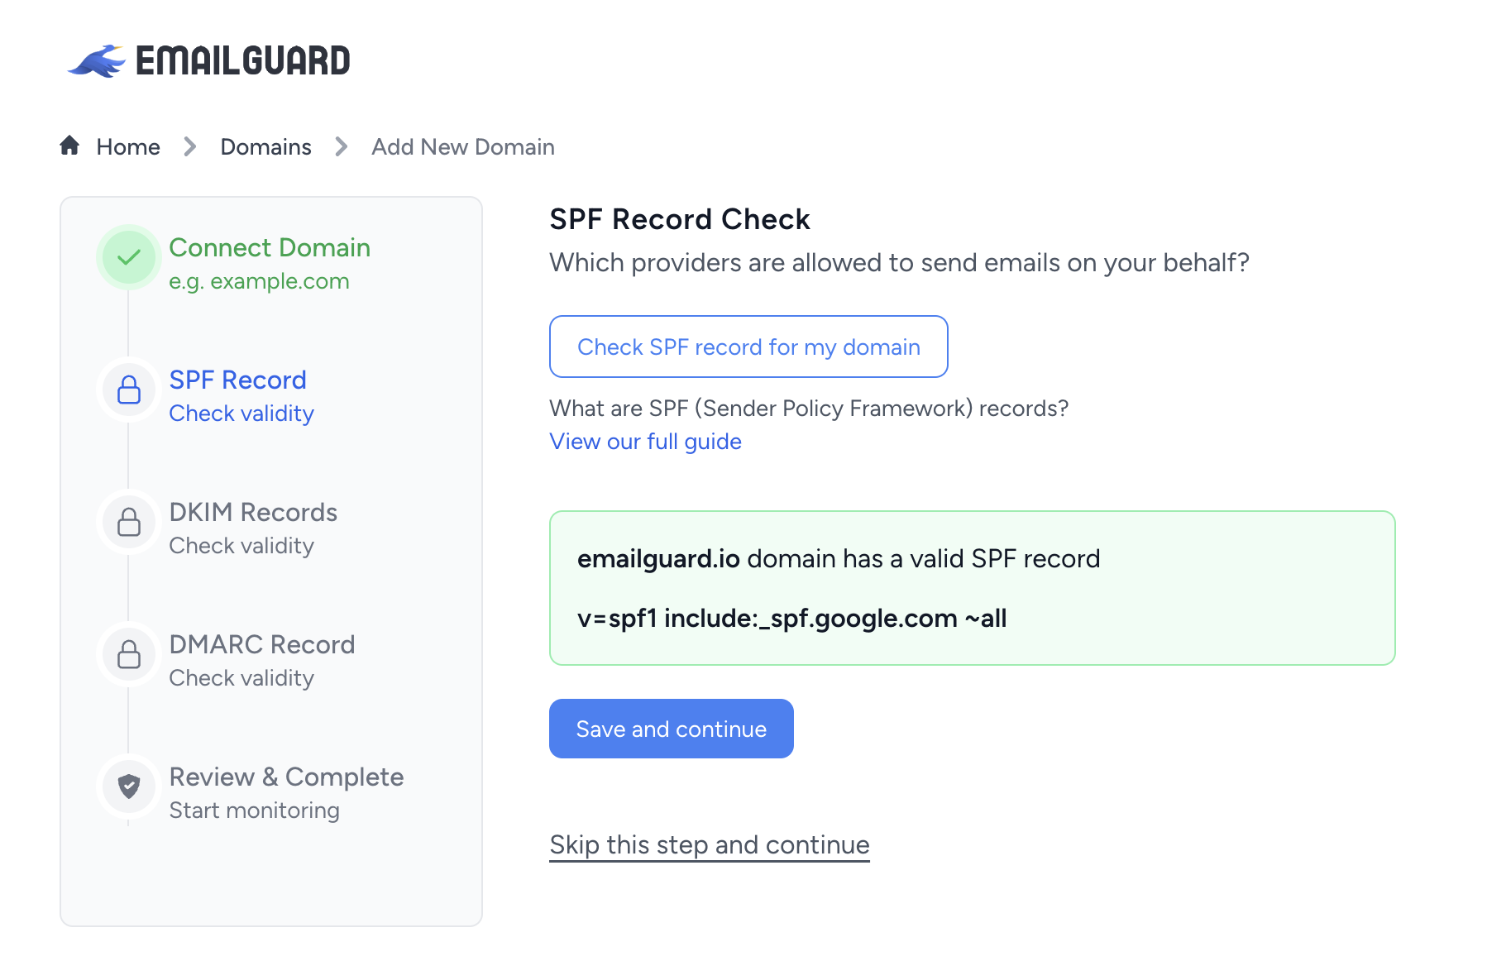Select the SPF Record lock icon
Screen dimensions: 1487x961
(129, 390)
